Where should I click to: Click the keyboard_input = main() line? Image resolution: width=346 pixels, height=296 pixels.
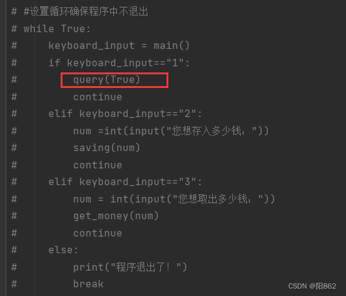pyautogui.click(x=119, y=46)
